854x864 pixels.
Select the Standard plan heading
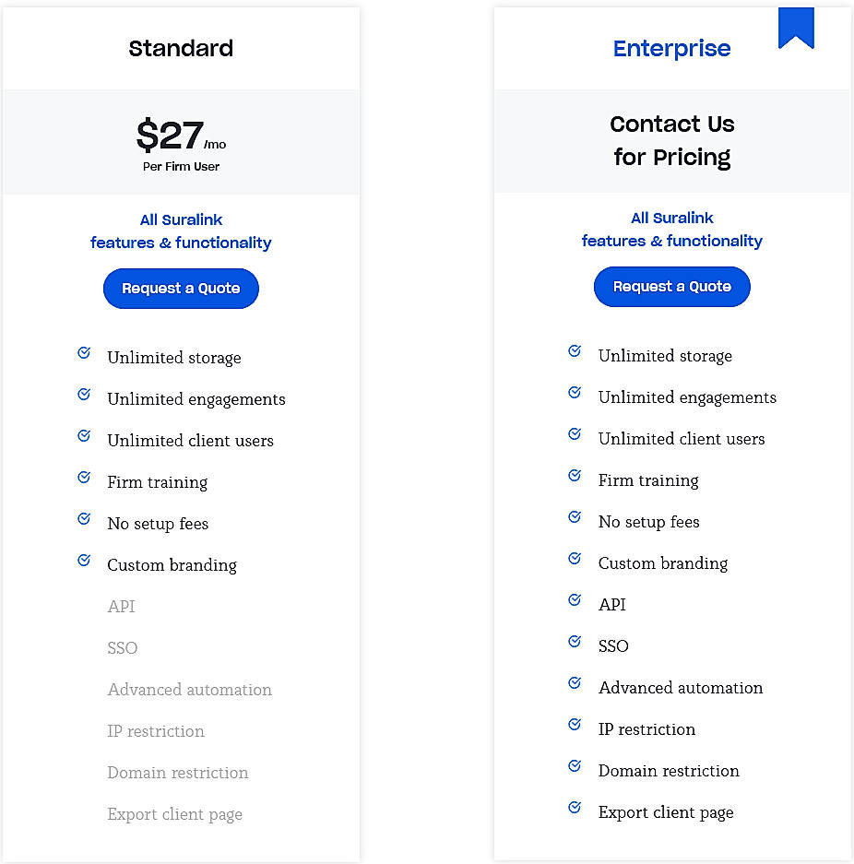[181, 48]
